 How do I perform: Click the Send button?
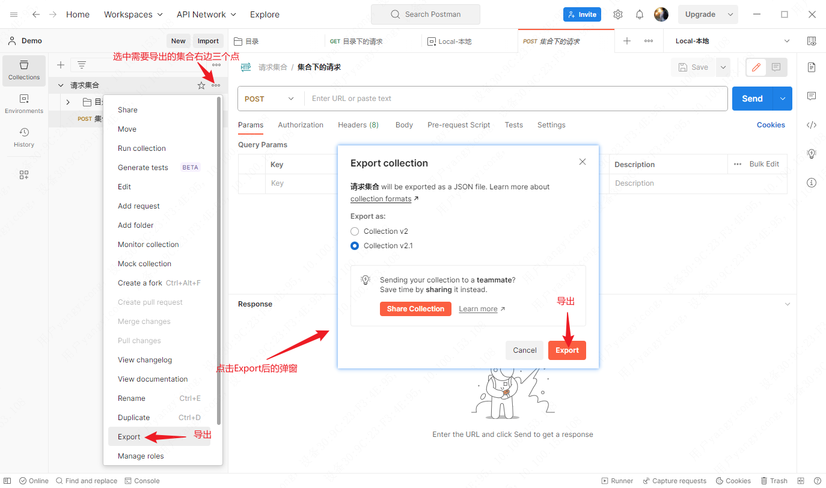pos(752,99)
